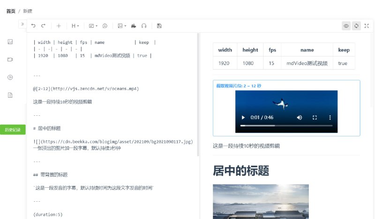This screenshot has width=375, height=219.
Task: Toggle the sync scroll button
Action: pos(356,26)
